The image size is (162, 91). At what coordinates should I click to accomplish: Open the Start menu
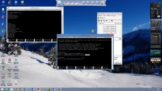[x=2, y=89]
